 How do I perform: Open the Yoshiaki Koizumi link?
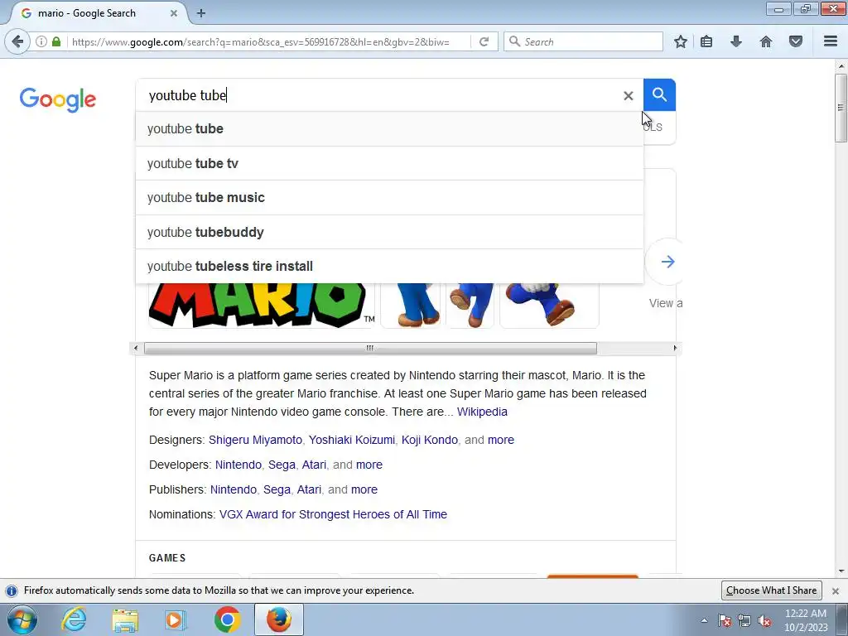(351, 440)
